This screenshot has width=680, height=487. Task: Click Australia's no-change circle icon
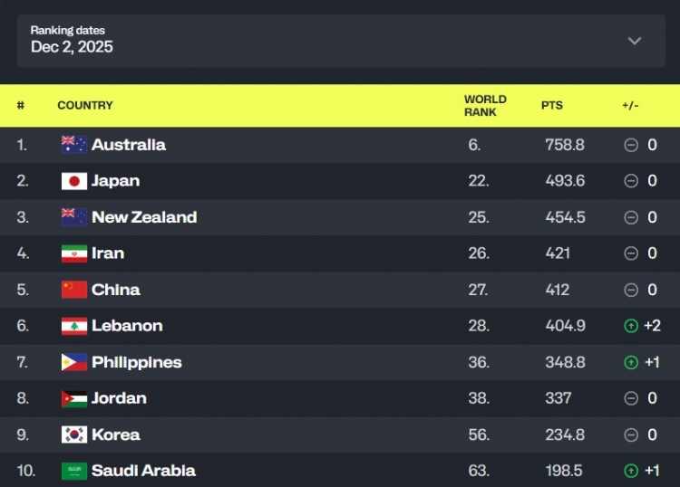pos(631,145)
